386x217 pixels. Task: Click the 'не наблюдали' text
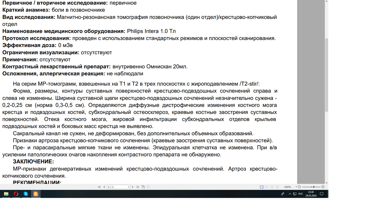[125, 74]
